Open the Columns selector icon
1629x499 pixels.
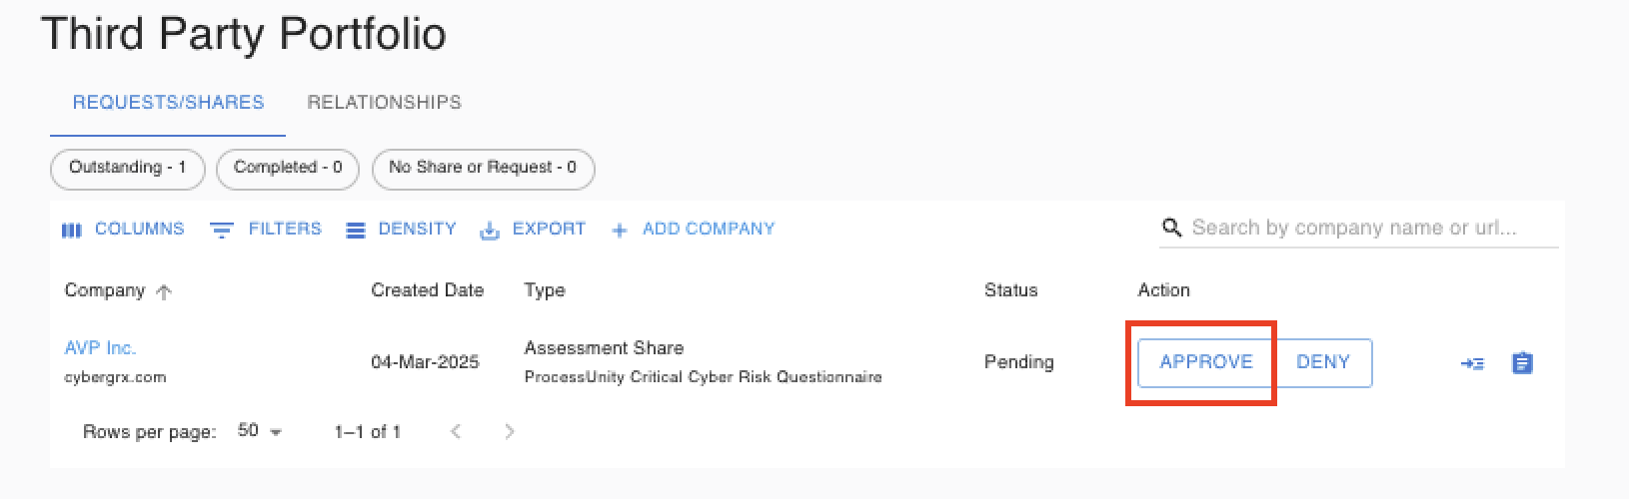(x=71, y=230)
